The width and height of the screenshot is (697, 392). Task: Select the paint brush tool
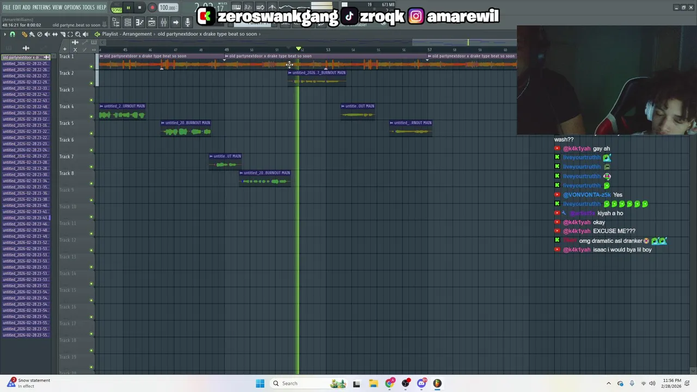coord(32,34)
